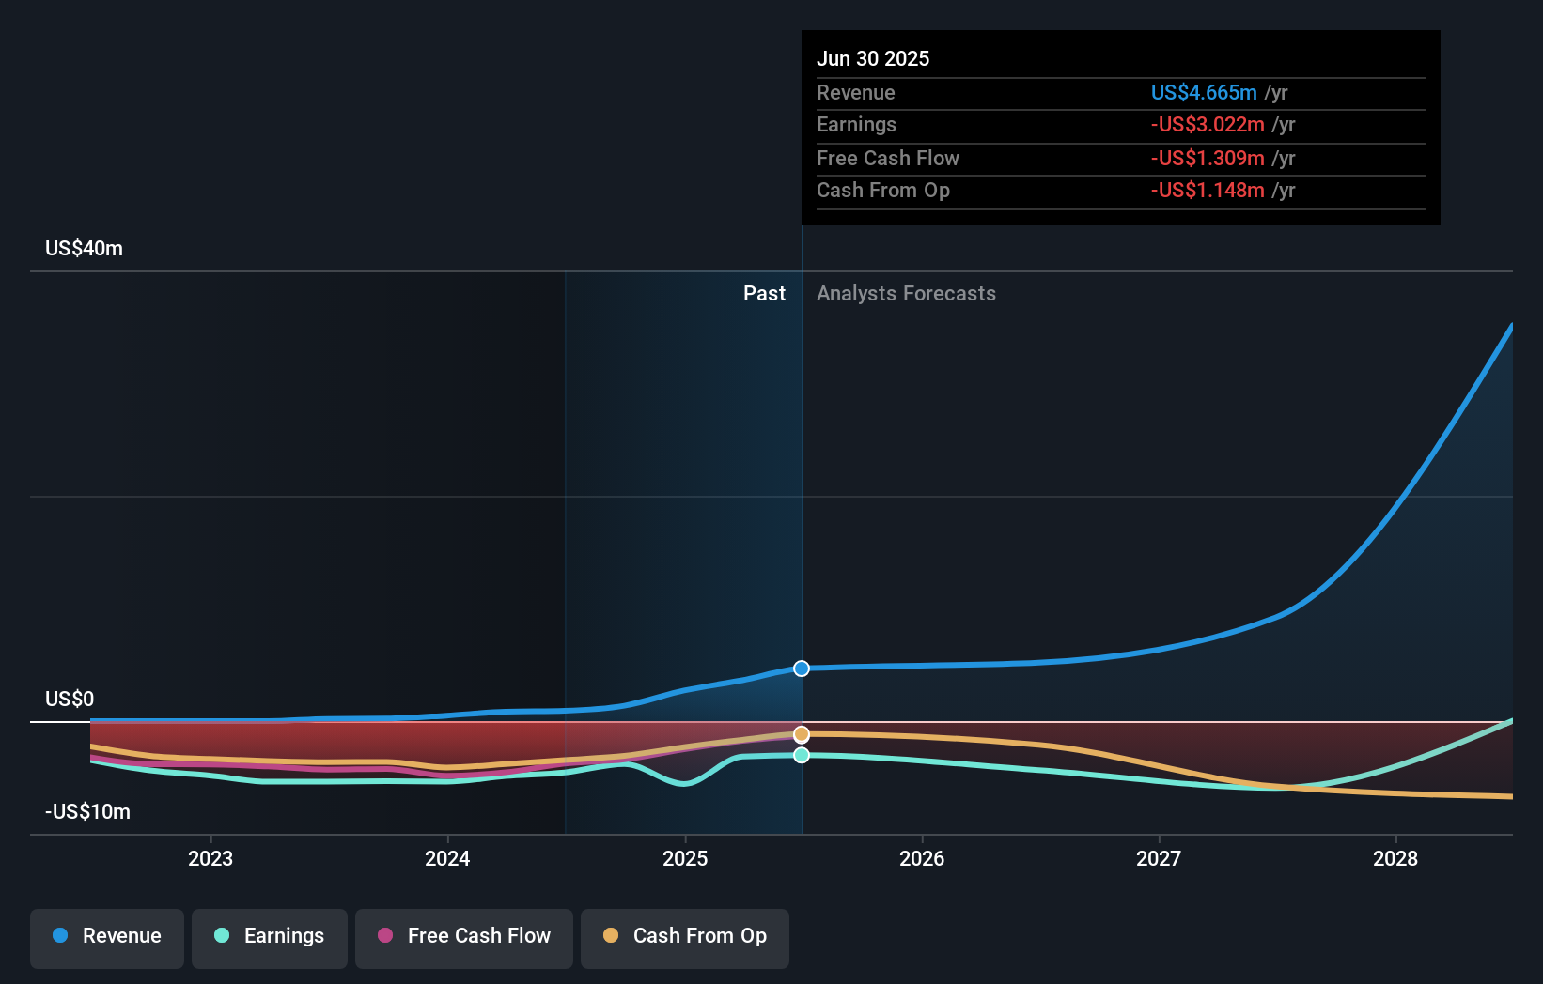Click the orange Cash From Op dot
Viewport: 1543px width, 984px height.
pyautogui.click(x=611, y=935)
